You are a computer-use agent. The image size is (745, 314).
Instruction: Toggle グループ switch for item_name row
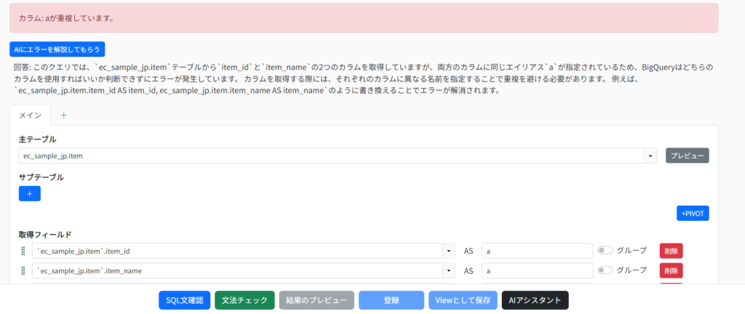pos(605,271)
